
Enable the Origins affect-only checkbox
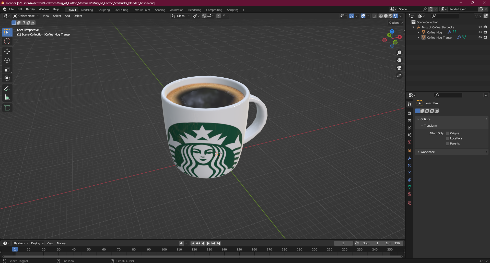pos(448,133)
